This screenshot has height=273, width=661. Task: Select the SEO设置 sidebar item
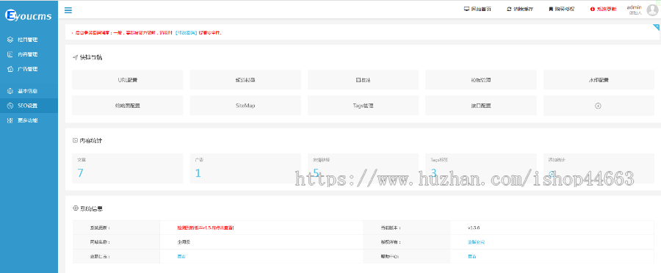(x=29, y=106)
